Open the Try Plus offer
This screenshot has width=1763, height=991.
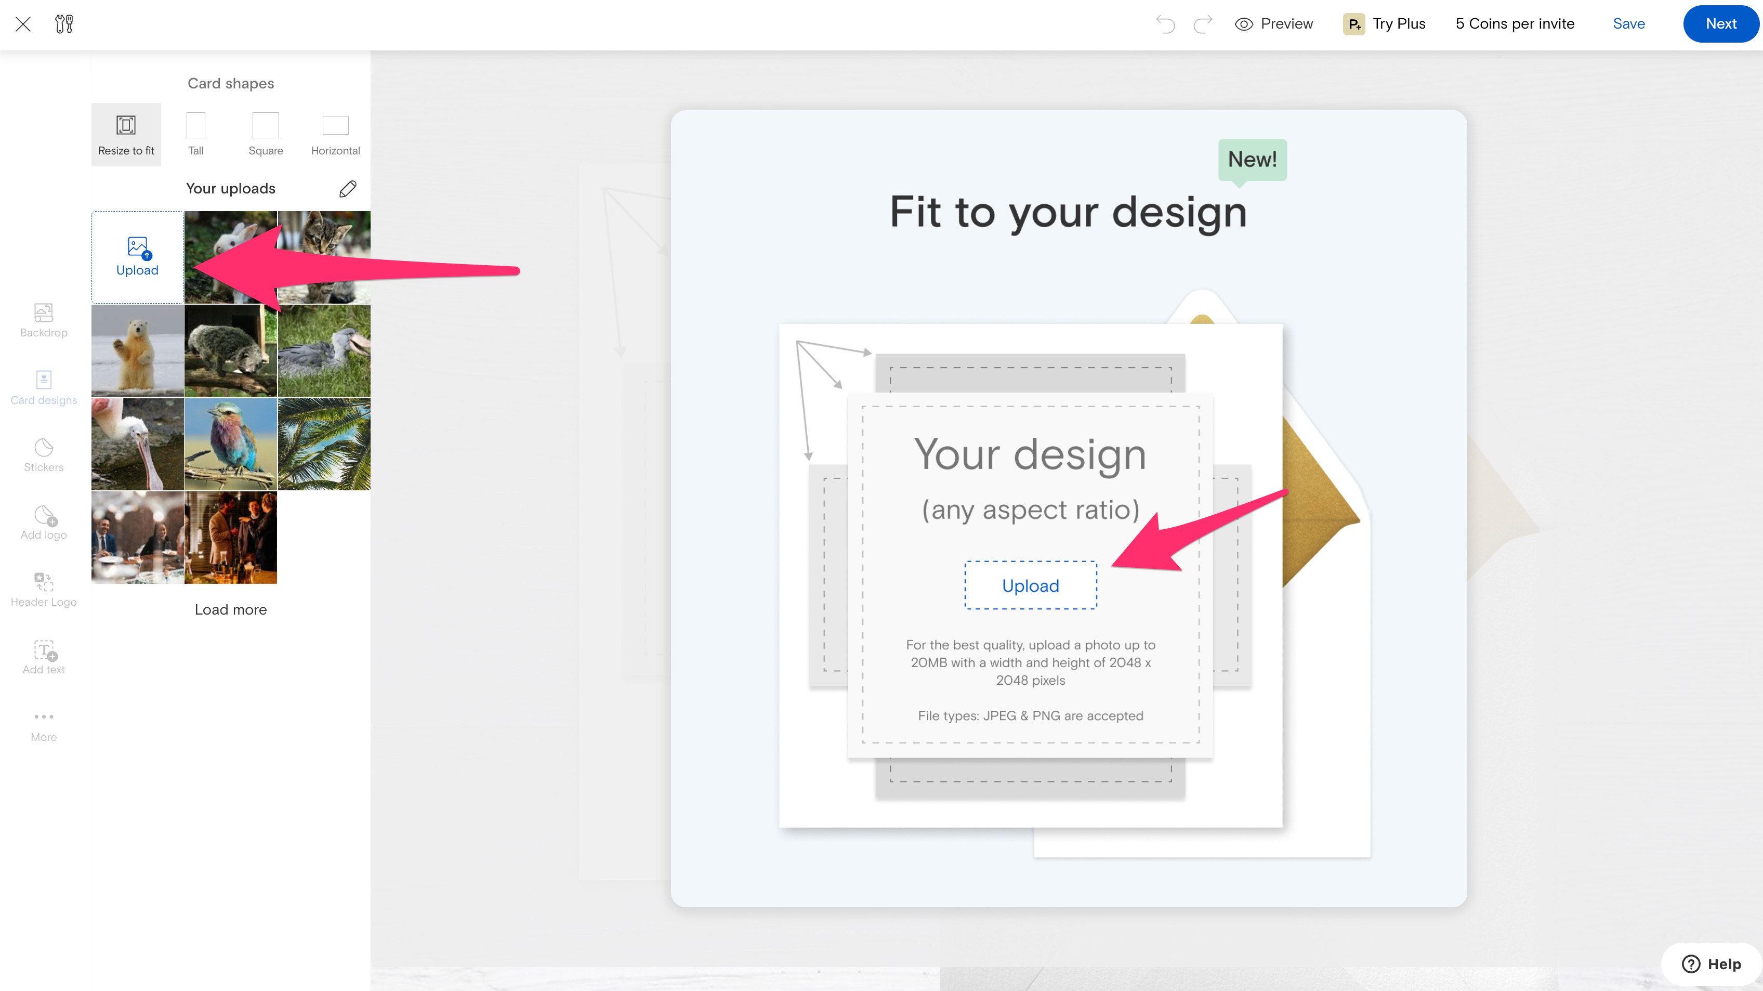(1384, 23)
